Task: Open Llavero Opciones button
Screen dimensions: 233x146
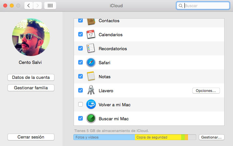Action: click(206, 91)
